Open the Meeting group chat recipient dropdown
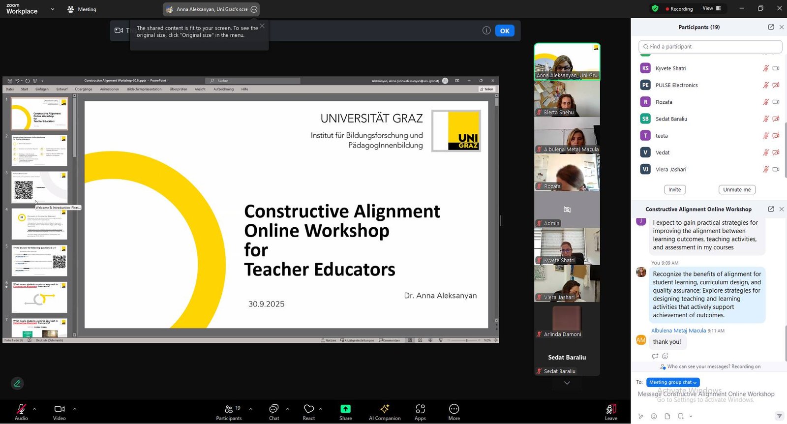The image size is (787, 424). tap(672, 382)
